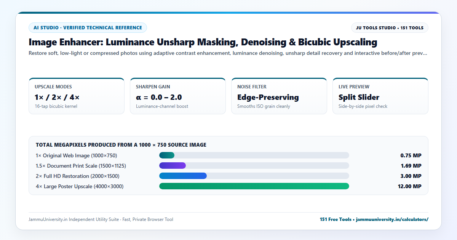Open the Noise Filter card
Viewport: 457px width, 240px height.
click(x=279, y=96)
